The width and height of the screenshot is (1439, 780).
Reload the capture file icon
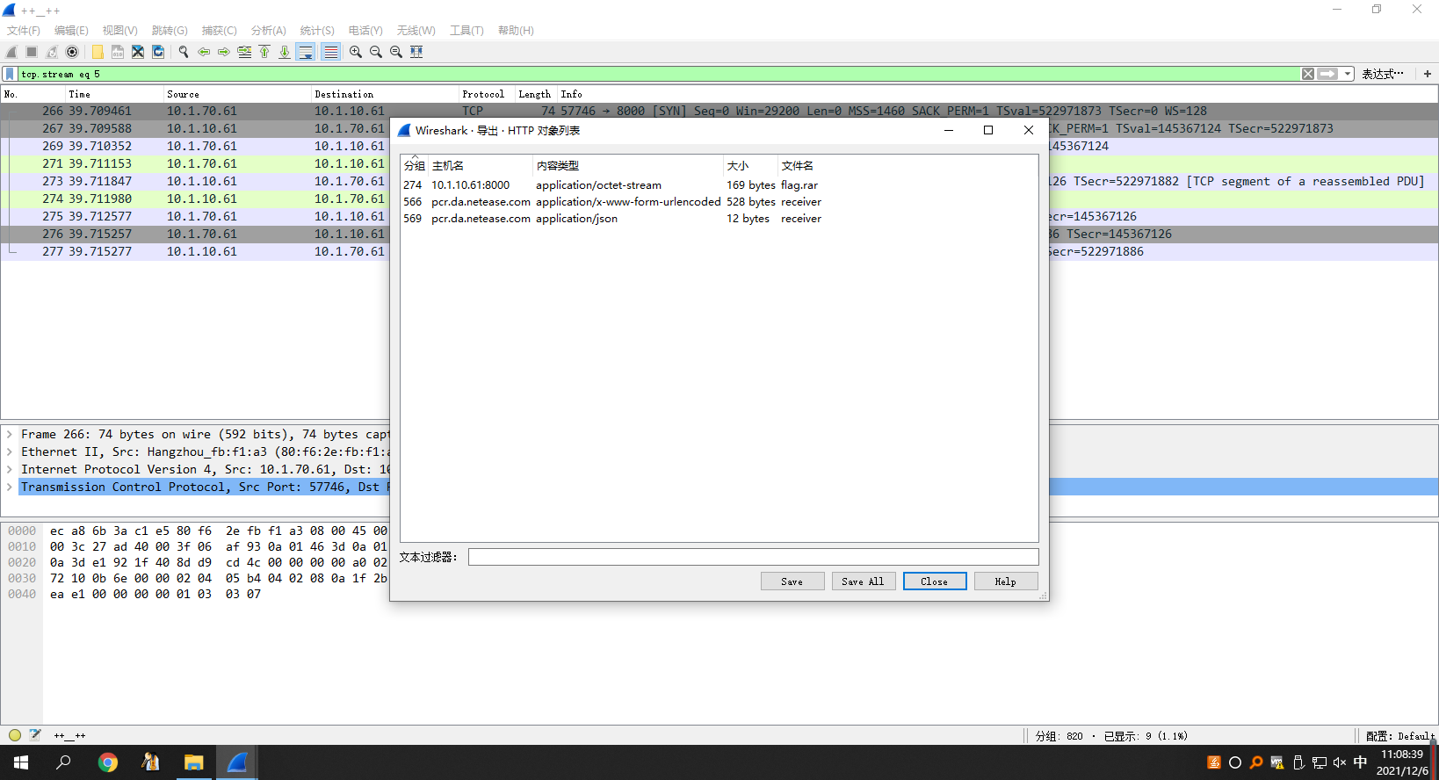pyautogui.click(x=158, y=52)
